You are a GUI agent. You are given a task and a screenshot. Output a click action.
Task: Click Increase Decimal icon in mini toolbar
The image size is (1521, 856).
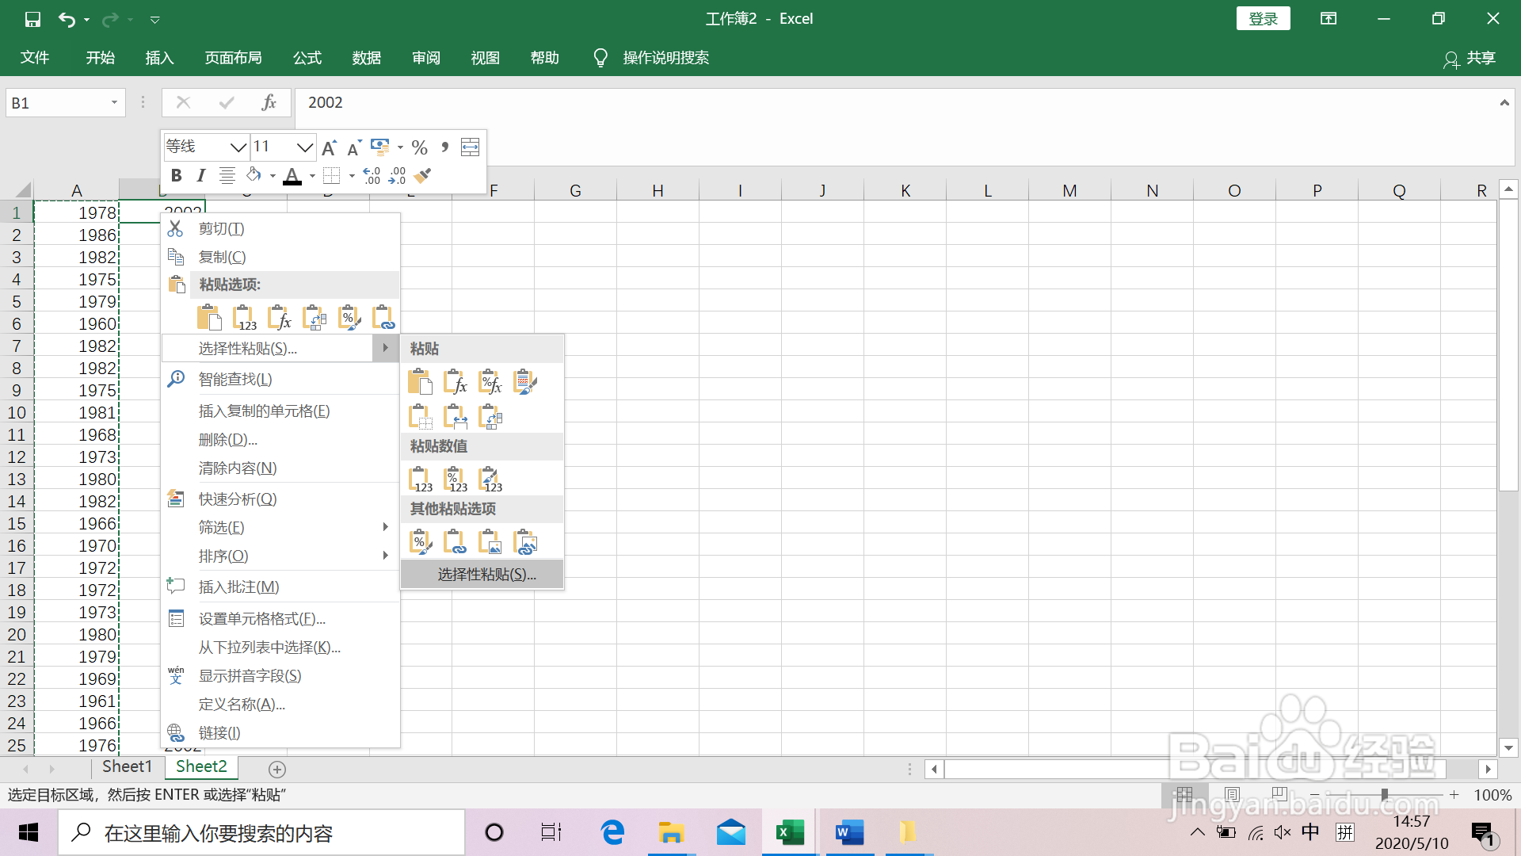click(371, 175)
